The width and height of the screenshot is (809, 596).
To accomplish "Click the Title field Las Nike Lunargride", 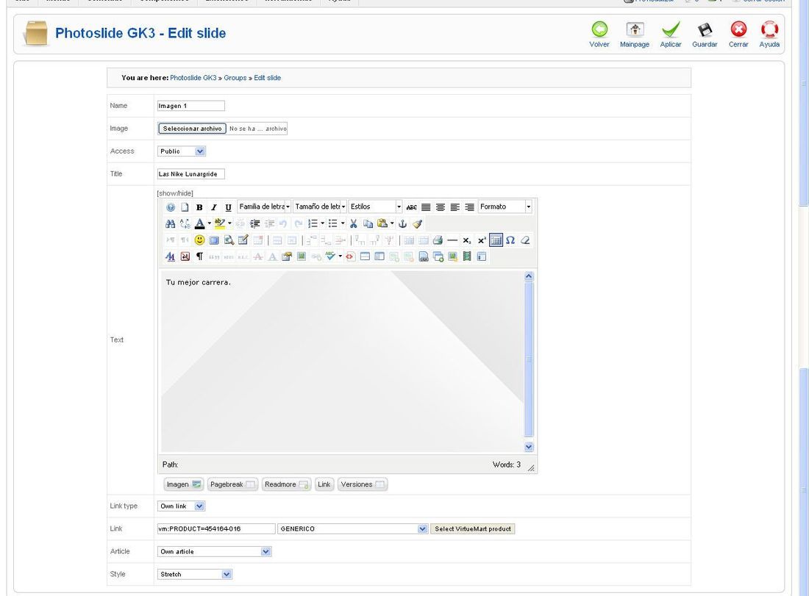I will point(191,173).
